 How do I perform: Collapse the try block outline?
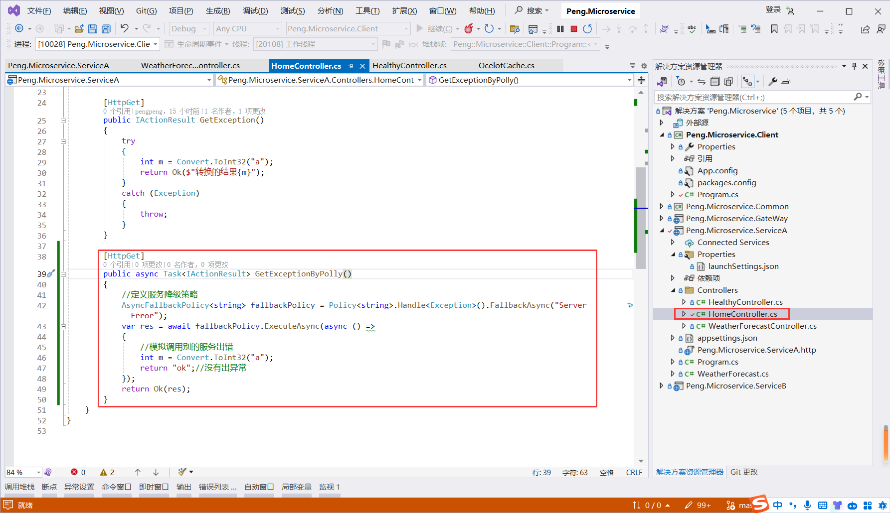pyautogui.click(x=63, y=141)
